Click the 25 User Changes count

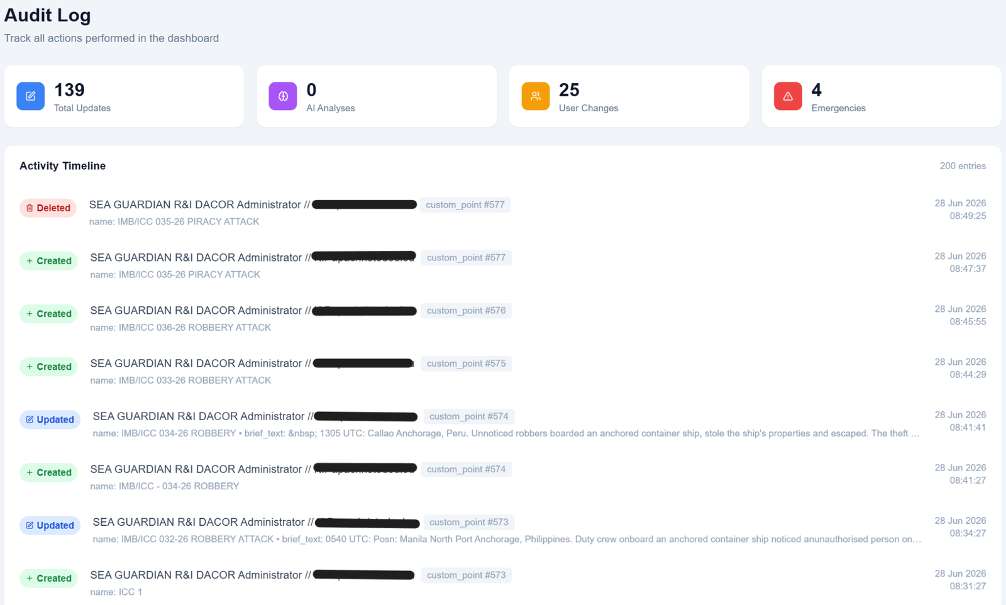click(569, 90)
